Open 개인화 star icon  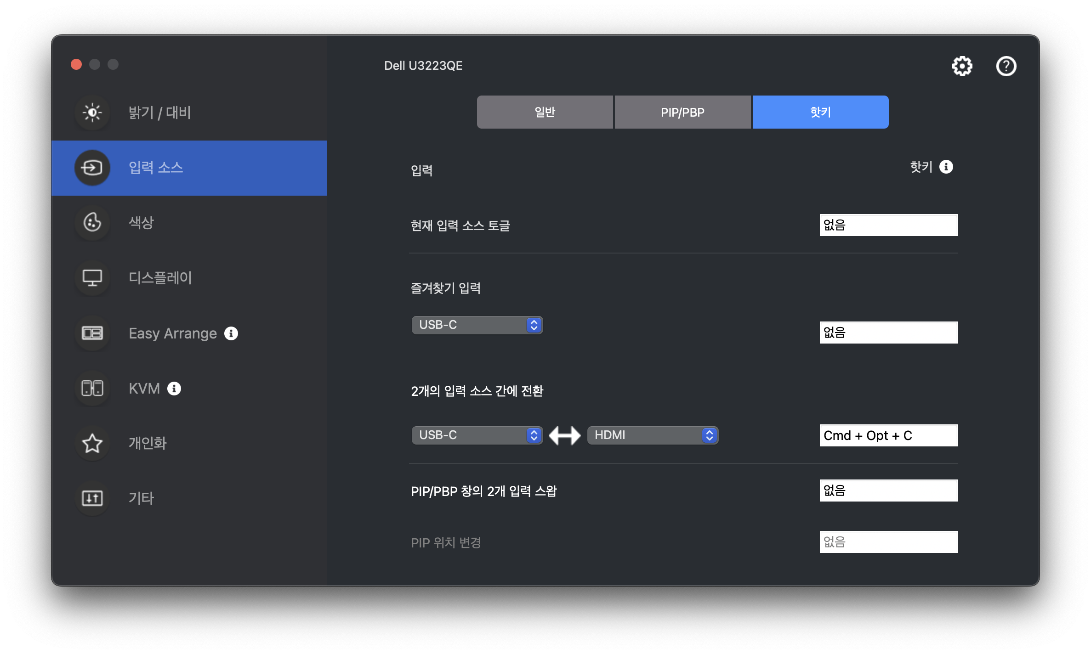[x=92, y=443]
